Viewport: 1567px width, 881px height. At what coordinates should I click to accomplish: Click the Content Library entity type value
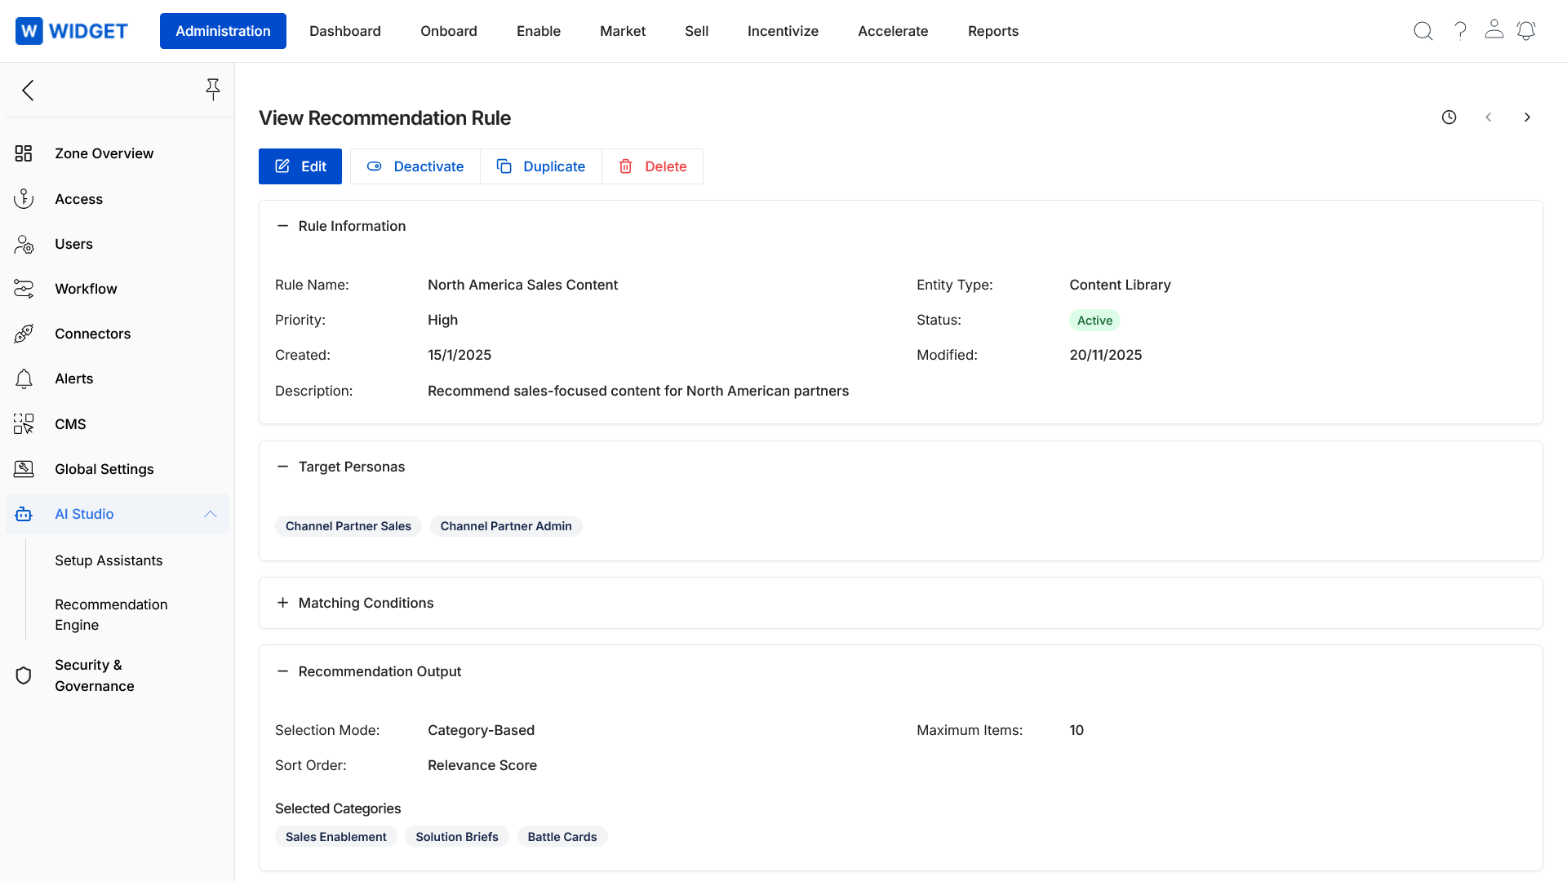1120,285
